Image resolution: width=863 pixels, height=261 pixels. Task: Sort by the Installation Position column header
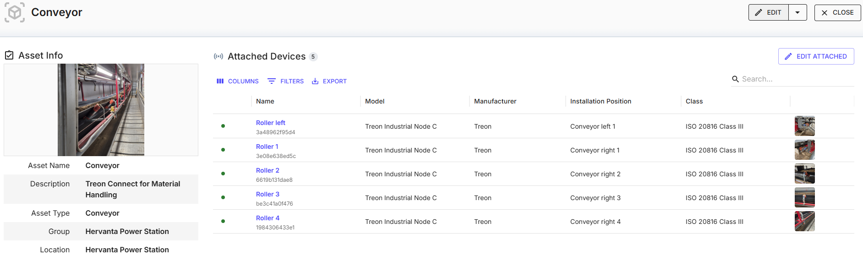coord(601,101)
